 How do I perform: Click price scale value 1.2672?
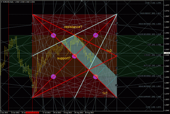pos(167,99)
